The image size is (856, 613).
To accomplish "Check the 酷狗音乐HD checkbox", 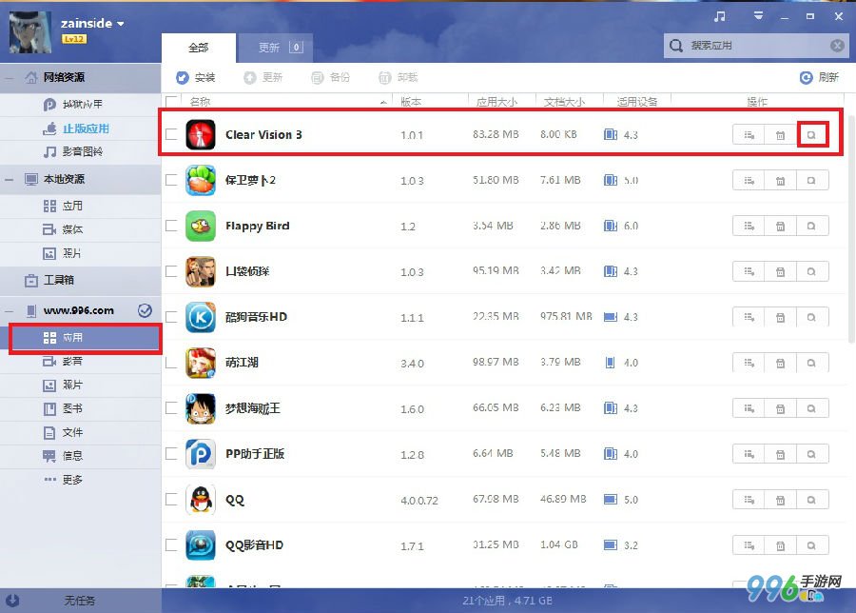I will point(171,317).
